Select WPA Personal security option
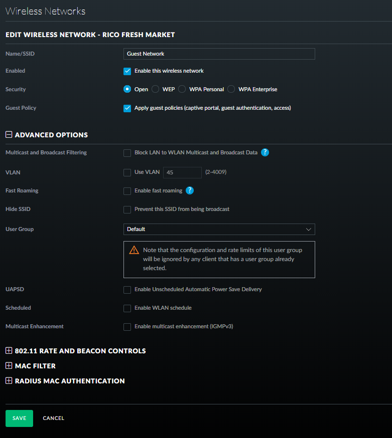The width and height of the screenshot is (392, 438). click(x=181, y=89)
